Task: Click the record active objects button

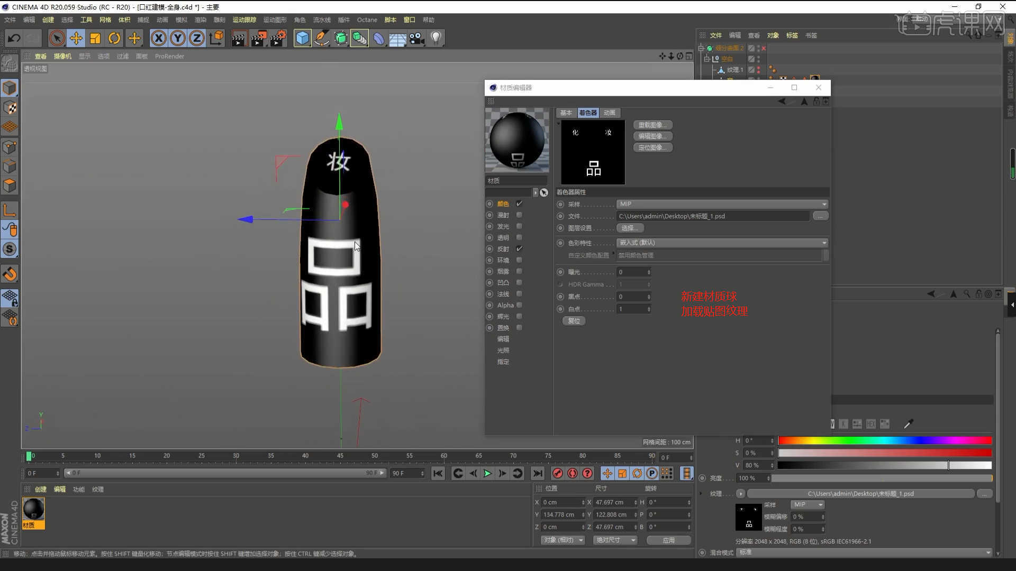Action: point(557,474)
